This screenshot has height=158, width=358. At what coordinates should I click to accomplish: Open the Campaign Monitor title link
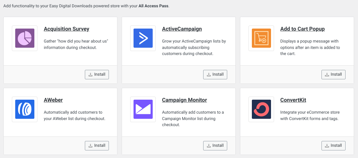point(184,100)
